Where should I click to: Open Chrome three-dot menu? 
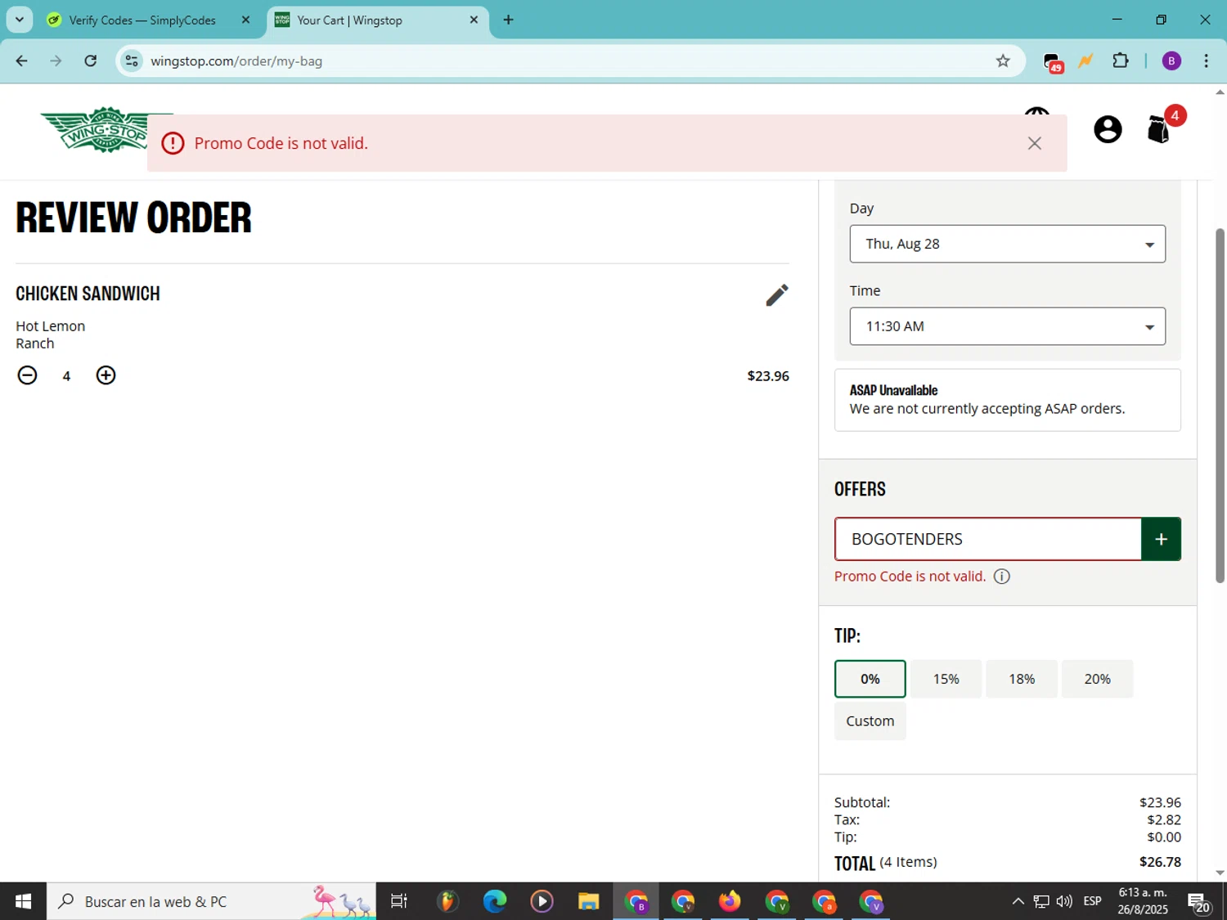[x=1206, y=61]
